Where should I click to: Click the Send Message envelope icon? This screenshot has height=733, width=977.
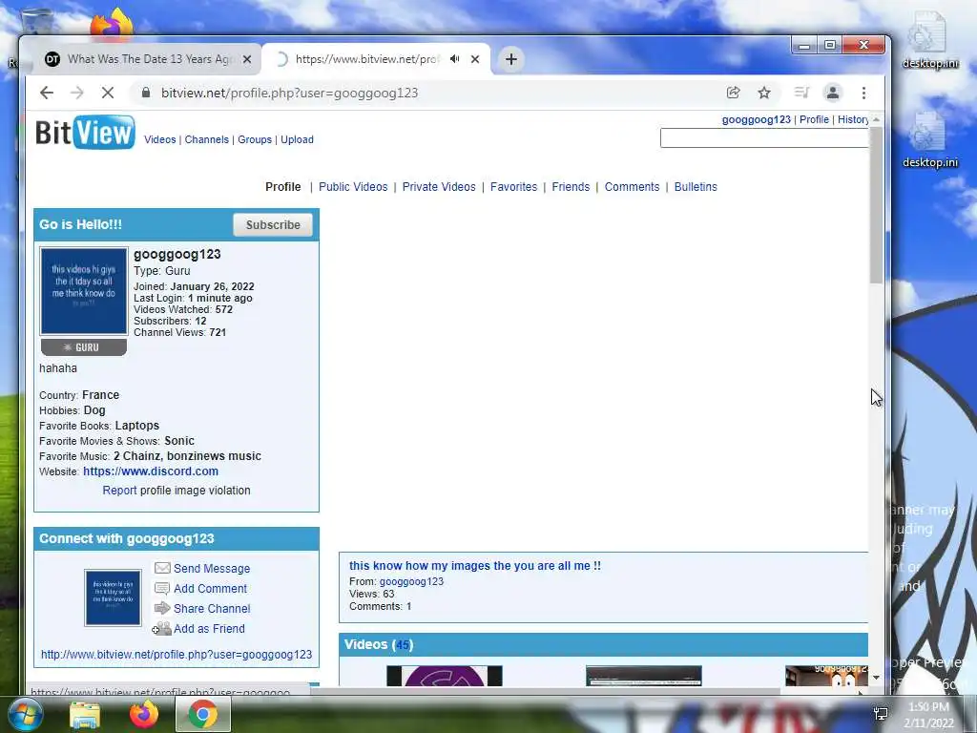[162, 568]
